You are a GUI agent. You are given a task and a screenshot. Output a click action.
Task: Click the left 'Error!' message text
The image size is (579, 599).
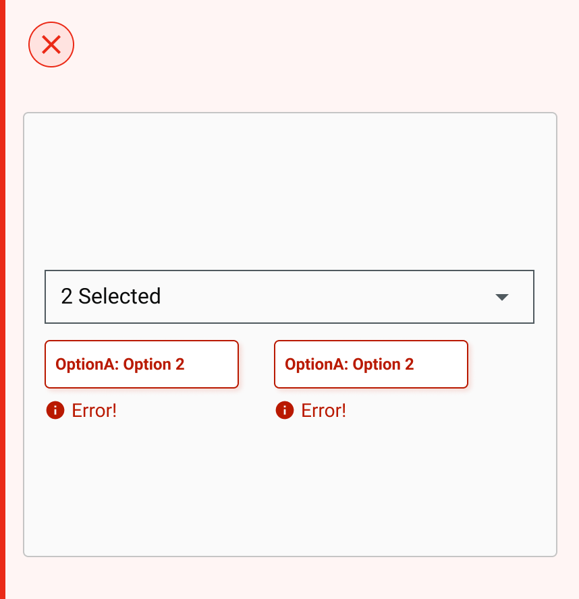[x=94, y=410]
